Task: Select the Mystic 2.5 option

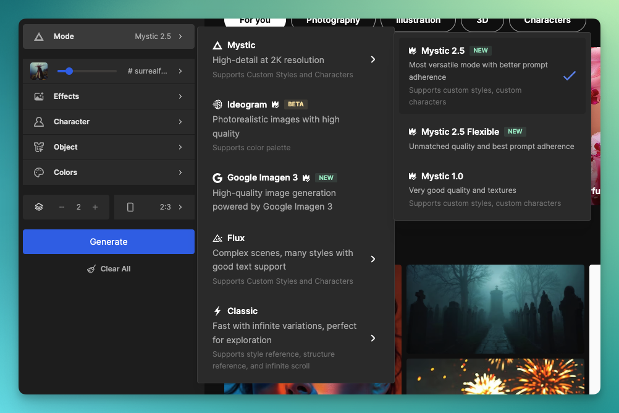Action: (x=492, y=75)
